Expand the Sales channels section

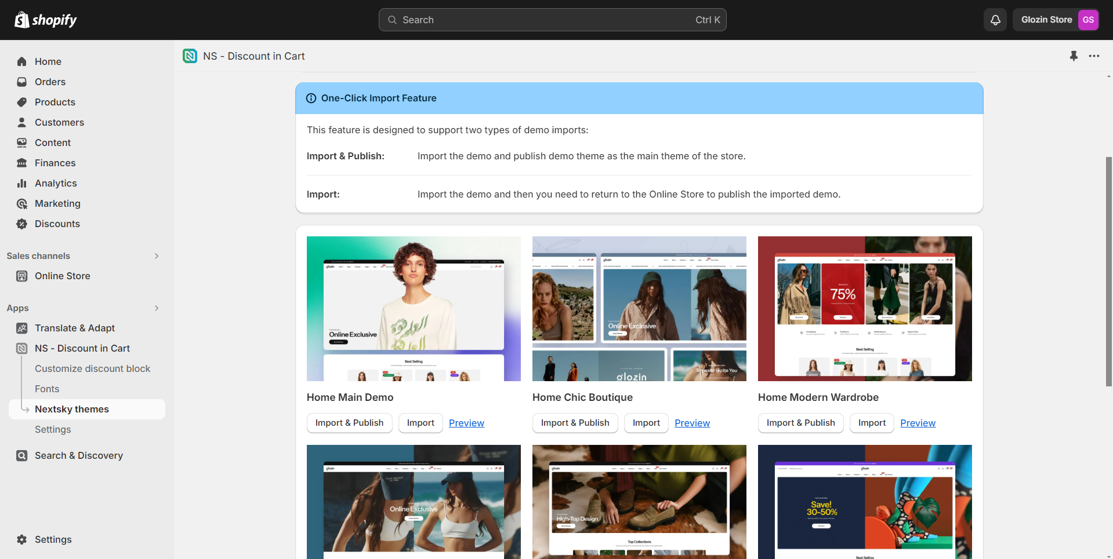[x=157, y=256]
